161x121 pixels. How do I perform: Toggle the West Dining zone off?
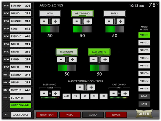pos(82,13)
